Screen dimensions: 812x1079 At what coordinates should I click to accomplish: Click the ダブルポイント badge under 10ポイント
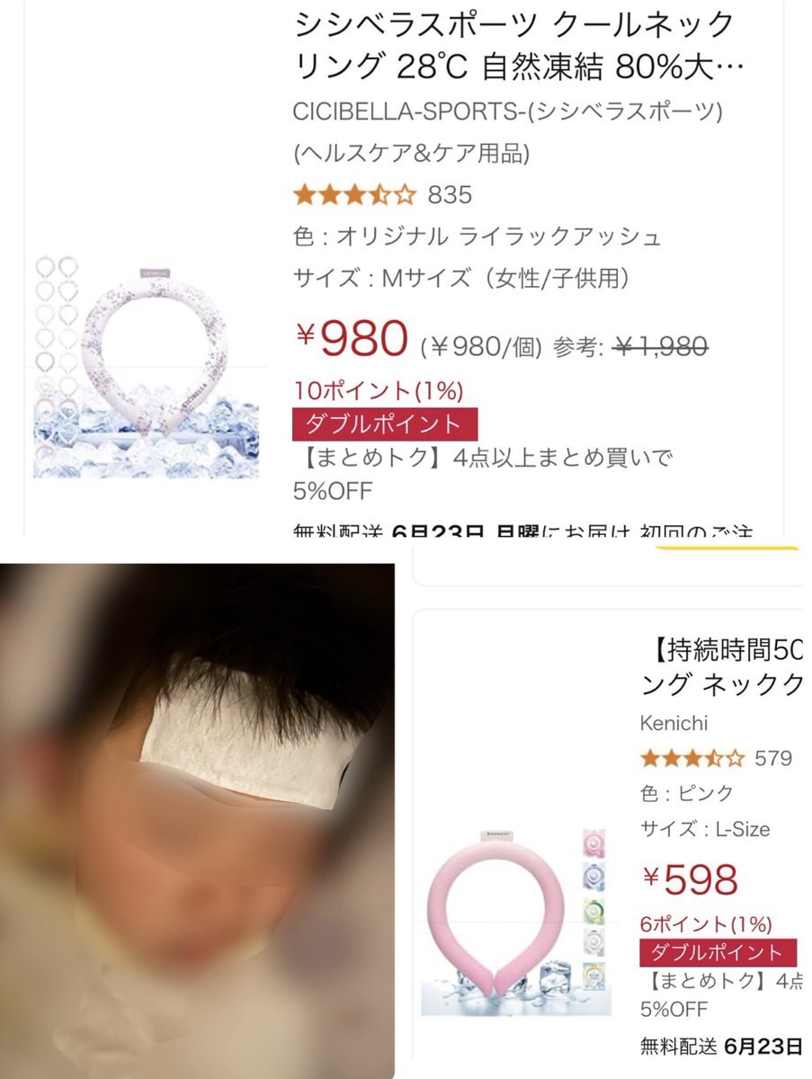tap(385, 424)
